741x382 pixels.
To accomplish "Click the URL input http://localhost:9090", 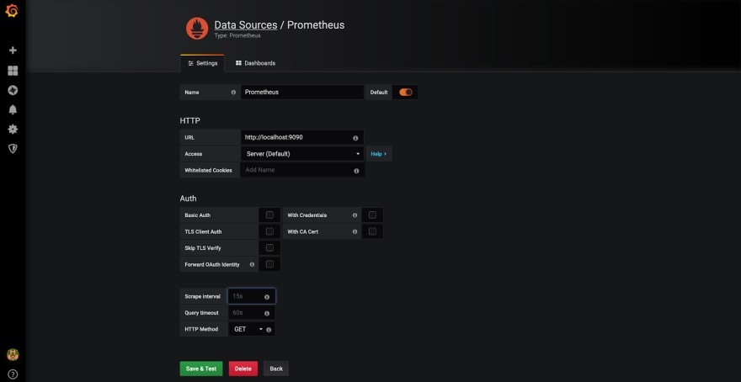I will click(x=302, y=137).
